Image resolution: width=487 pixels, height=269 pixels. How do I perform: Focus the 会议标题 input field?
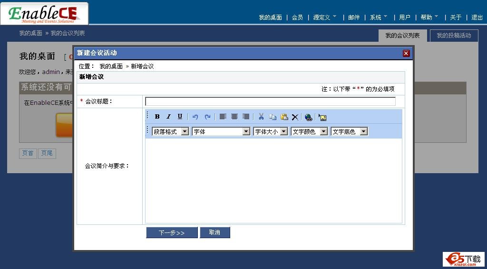270,102
